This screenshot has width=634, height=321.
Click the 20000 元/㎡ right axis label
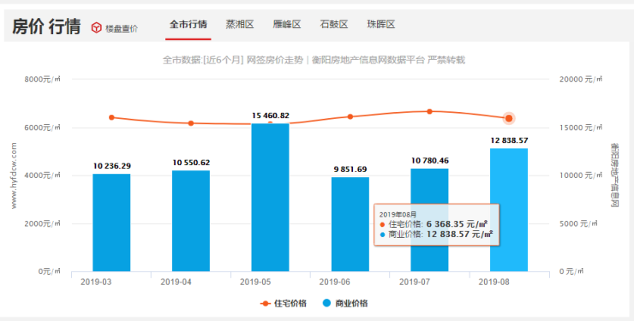(x=581, y=79)
